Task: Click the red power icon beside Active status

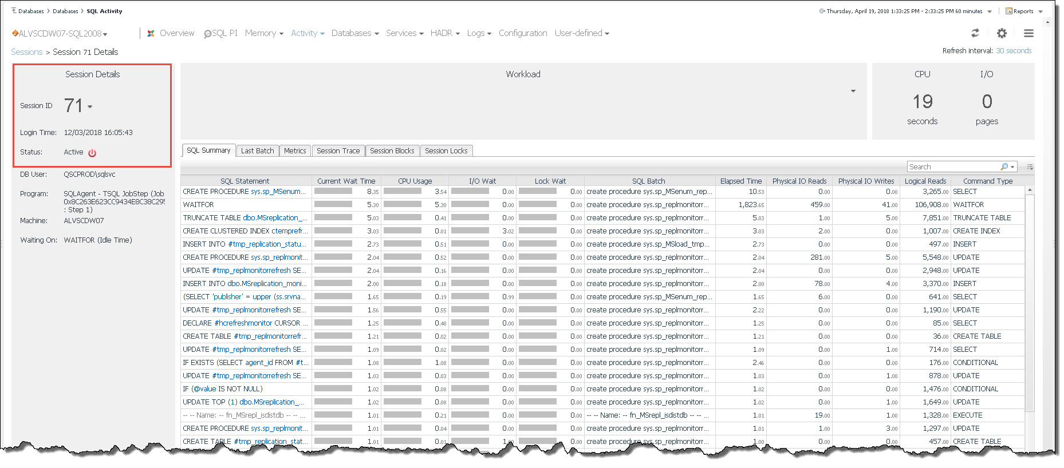Action: tap(92, 153)
